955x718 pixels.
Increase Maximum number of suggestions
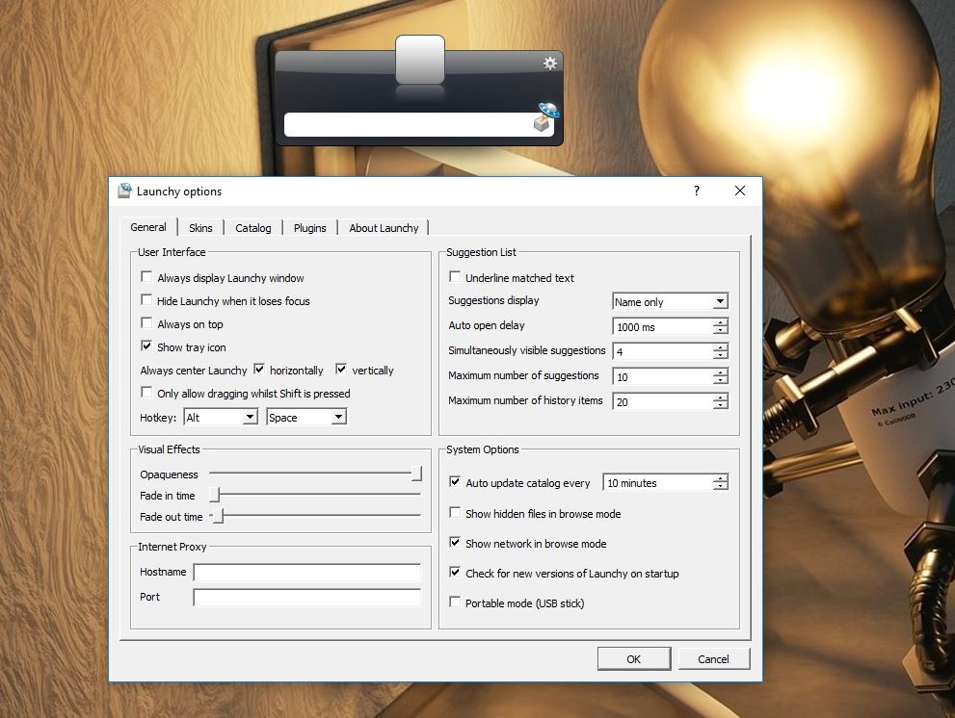click(x=721, y=372)
